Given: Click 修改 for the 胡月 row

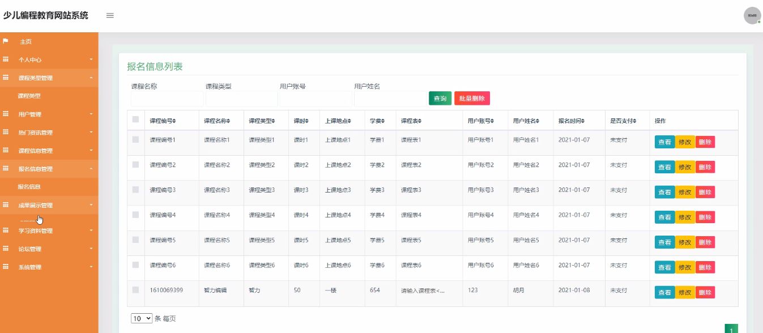Looking at the screenshot, I should [x=685, y=292].
